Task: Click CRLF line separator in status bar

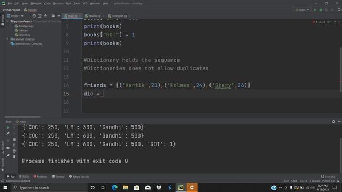Action: tap(294, 181)
